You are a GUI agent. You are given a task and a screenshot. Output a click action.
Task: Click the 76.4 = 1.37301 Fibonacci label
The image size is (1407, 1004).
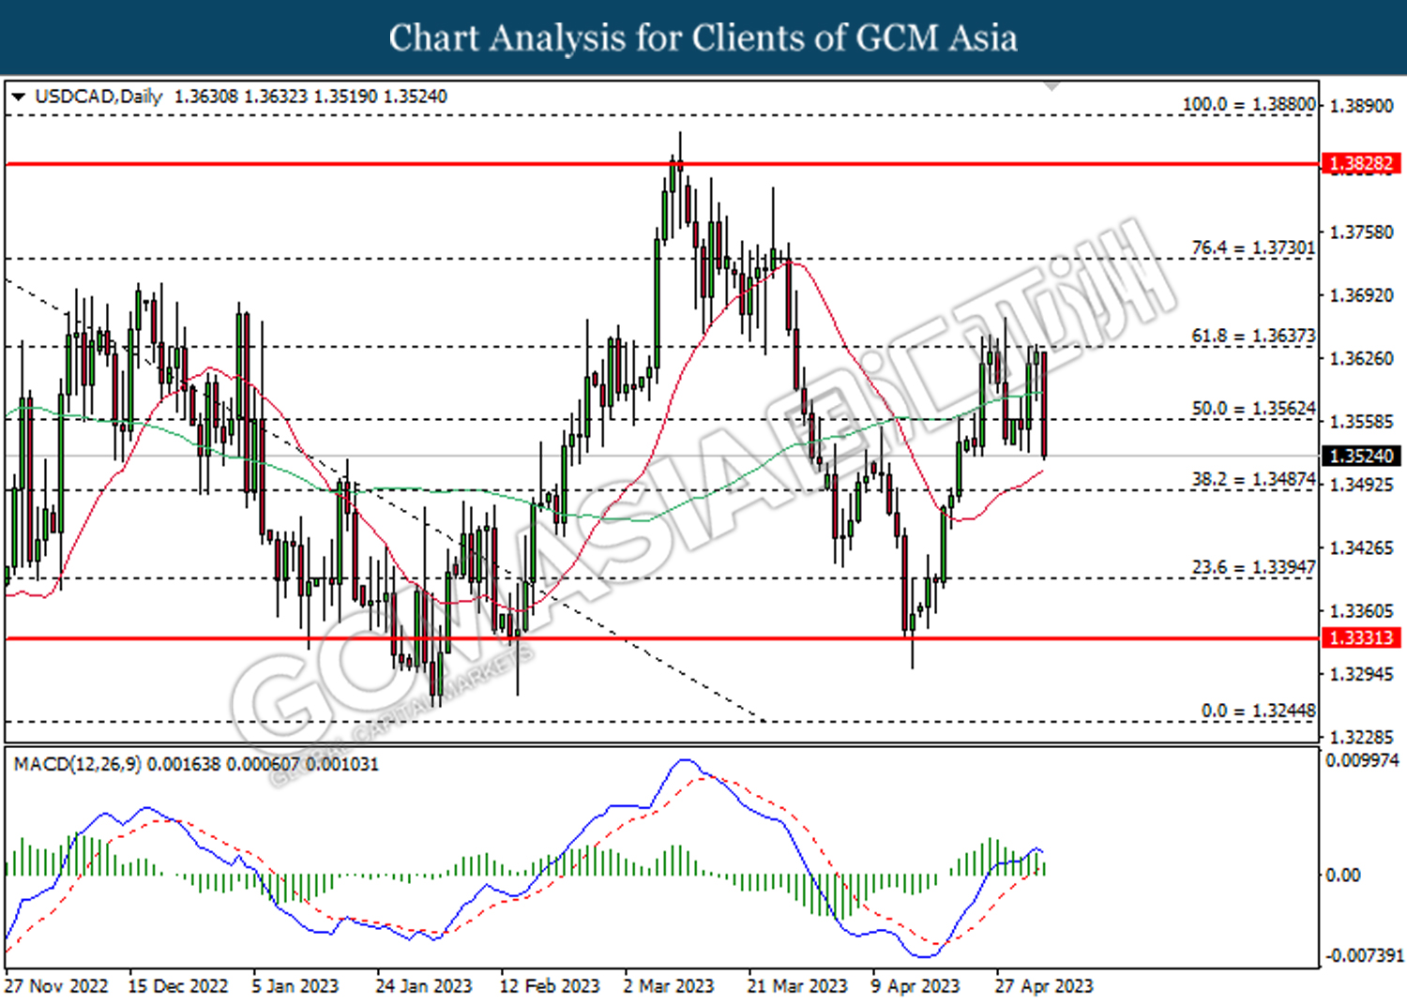(x=1253, y=247)
